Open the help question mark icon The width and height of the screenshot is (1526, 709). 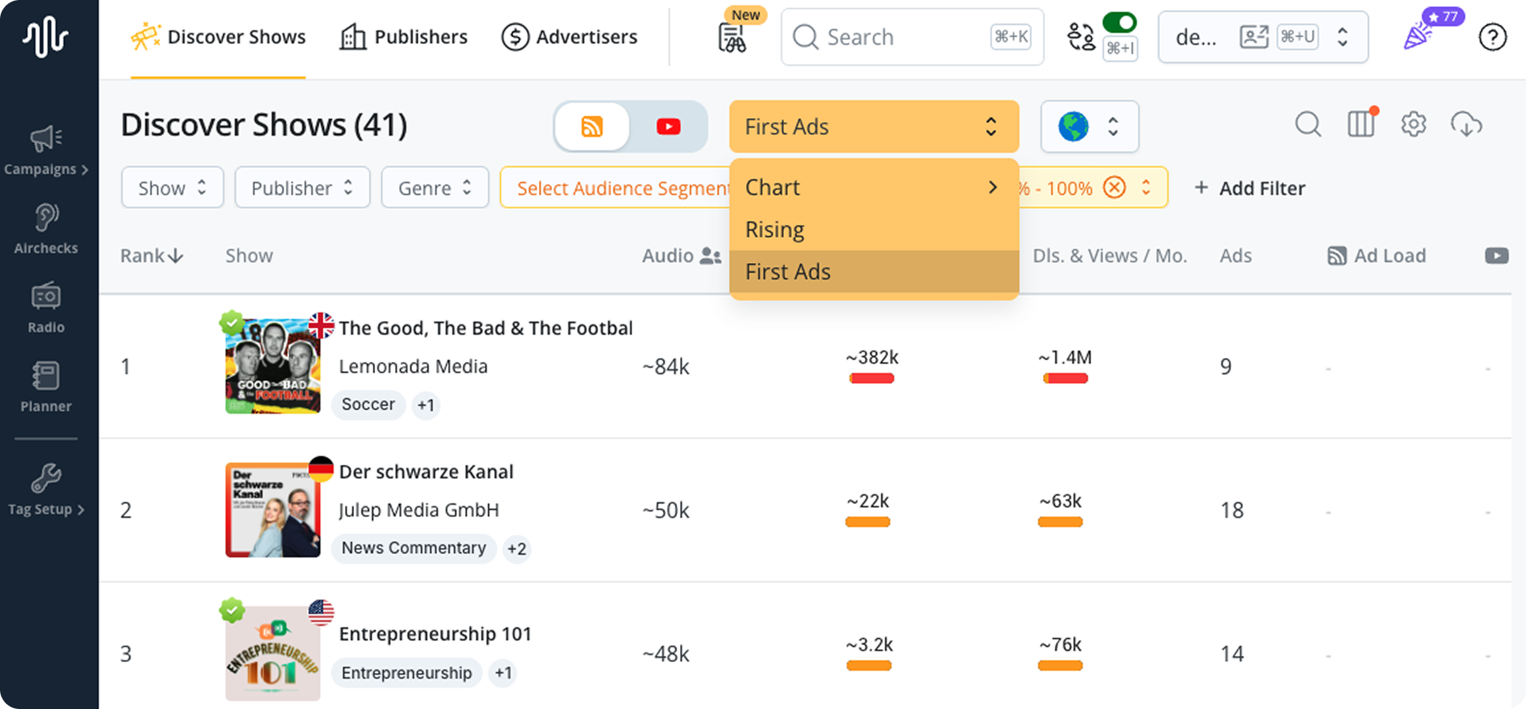click(x=1492, y=37)
